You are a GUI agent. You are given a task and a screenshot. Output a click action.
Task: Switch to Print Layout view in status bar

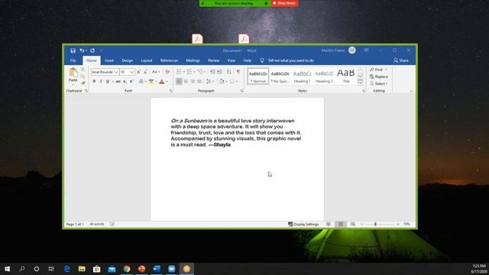pos(341,224)
